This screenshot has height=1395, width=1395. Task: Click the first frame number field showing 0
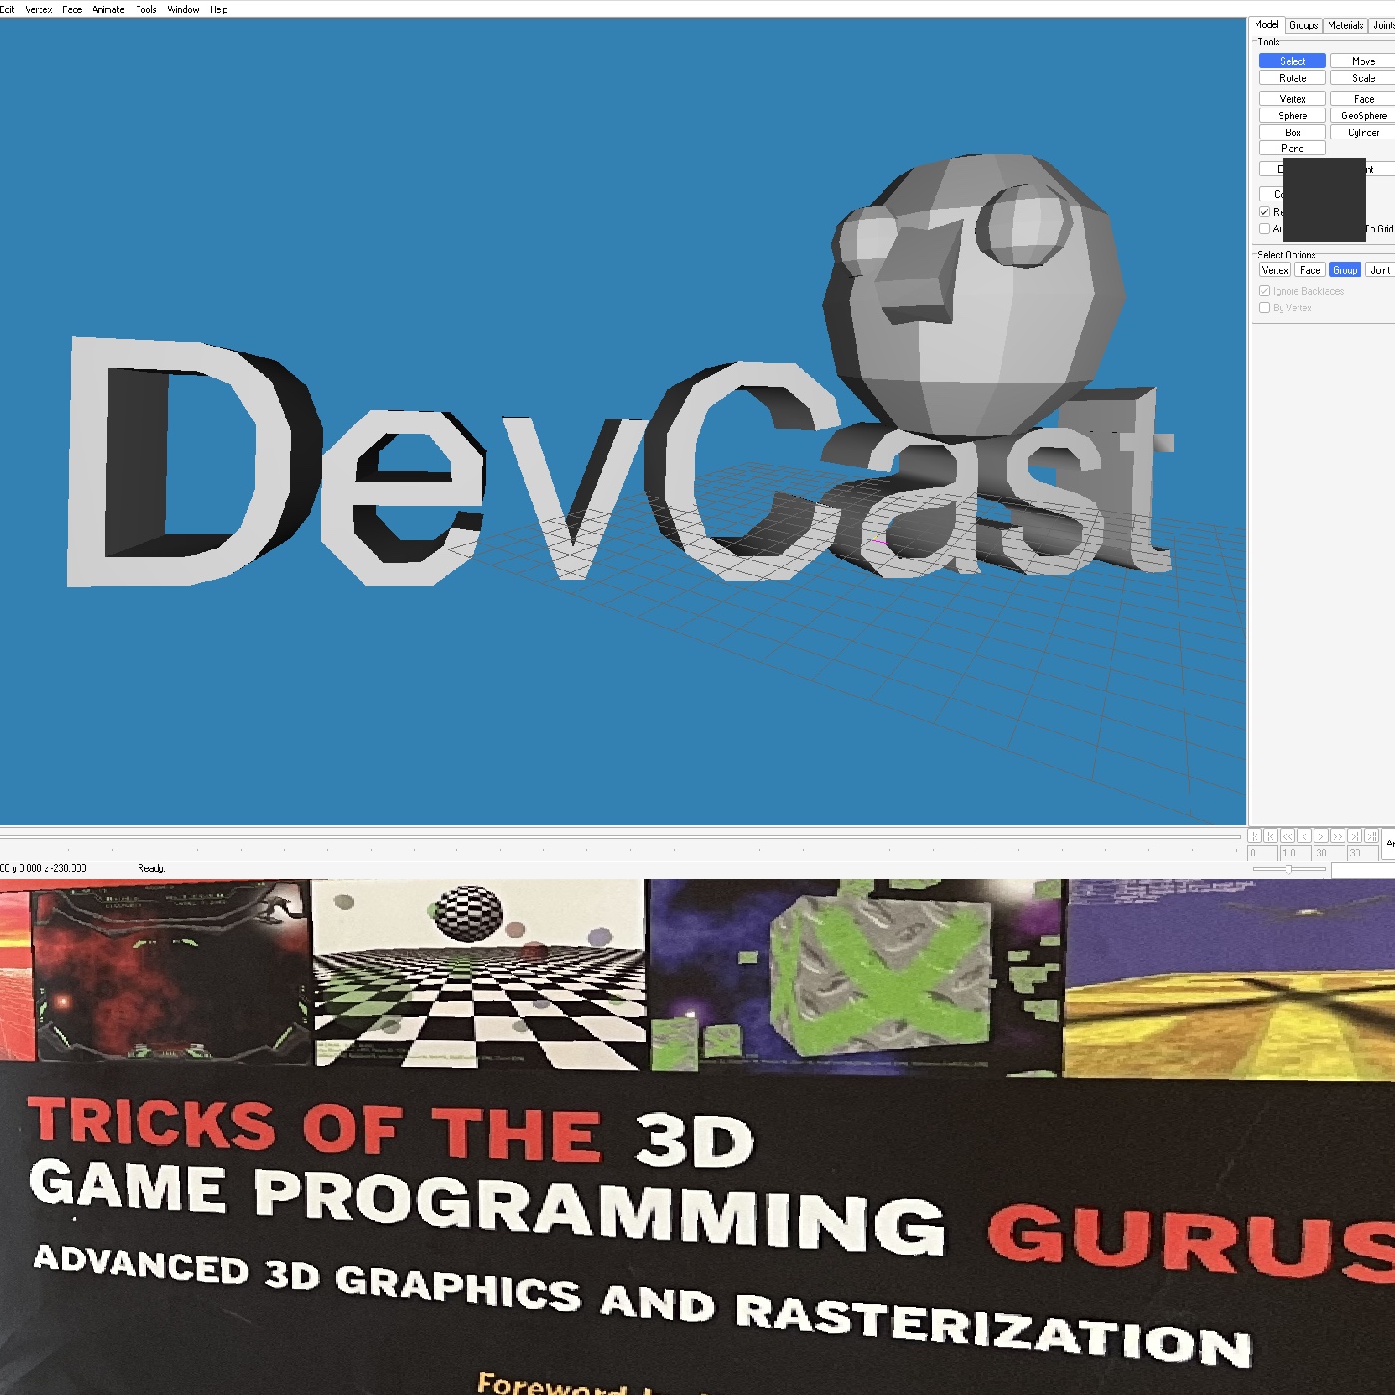pyautogui.click(x=1261, y=853)
